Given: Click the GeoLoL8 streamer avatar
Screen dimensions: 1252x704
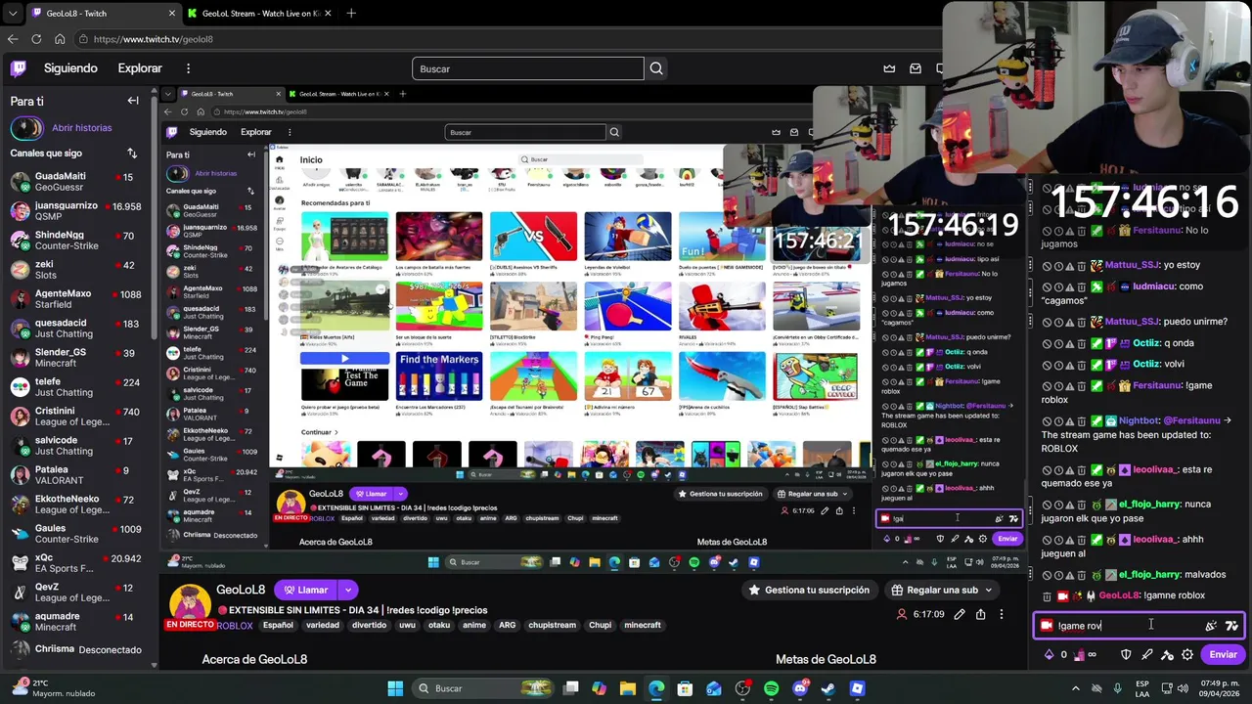Looking at the screenshot, I should [189, 606].
